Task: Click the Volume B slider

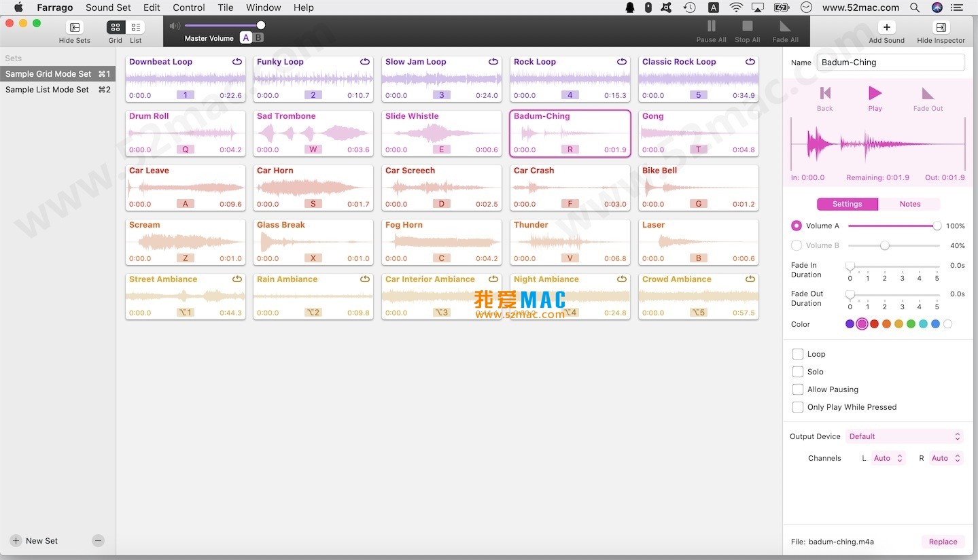Action: tap(894, 245)
